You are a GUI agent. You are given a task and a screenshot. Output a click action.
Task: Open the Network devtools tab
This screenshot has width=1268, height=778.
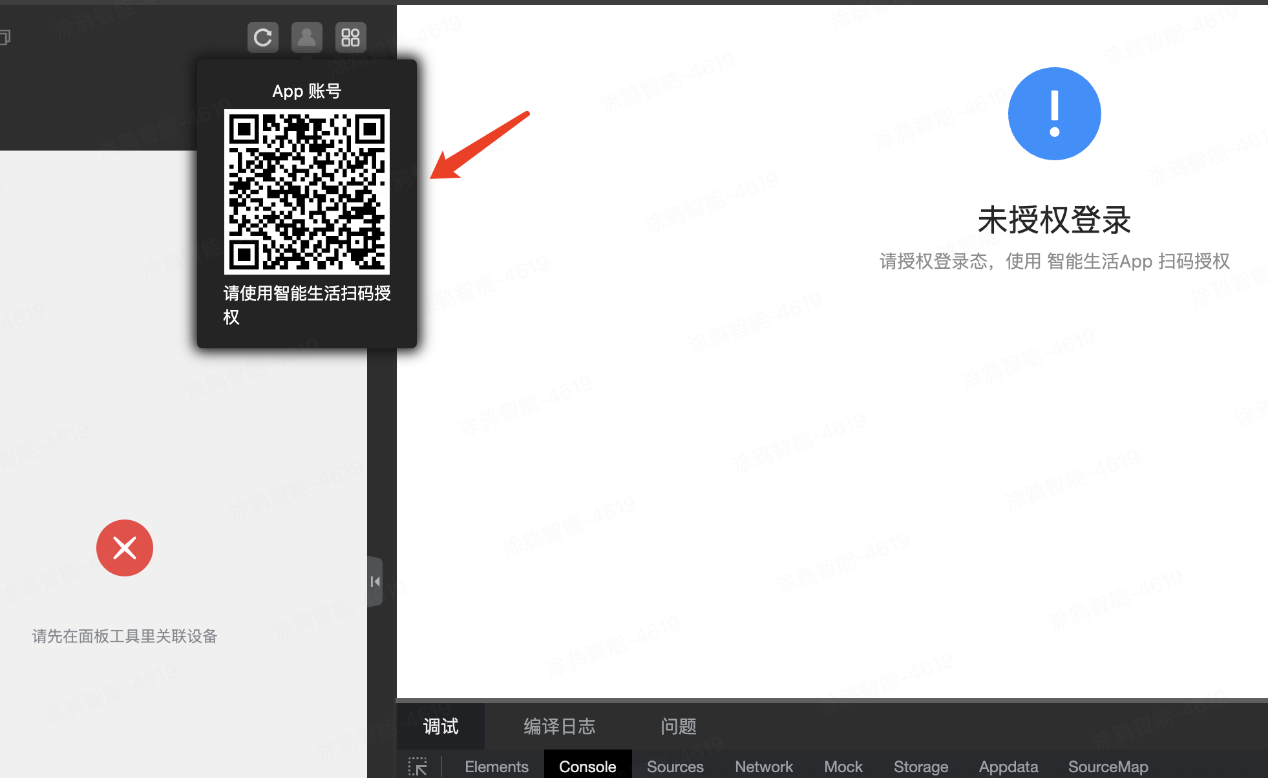click(x=763, y=766)
